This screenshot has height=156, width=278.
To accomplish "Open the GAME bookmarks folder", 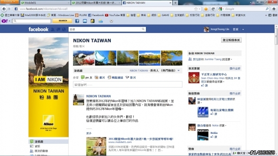I will coord(163,15).
